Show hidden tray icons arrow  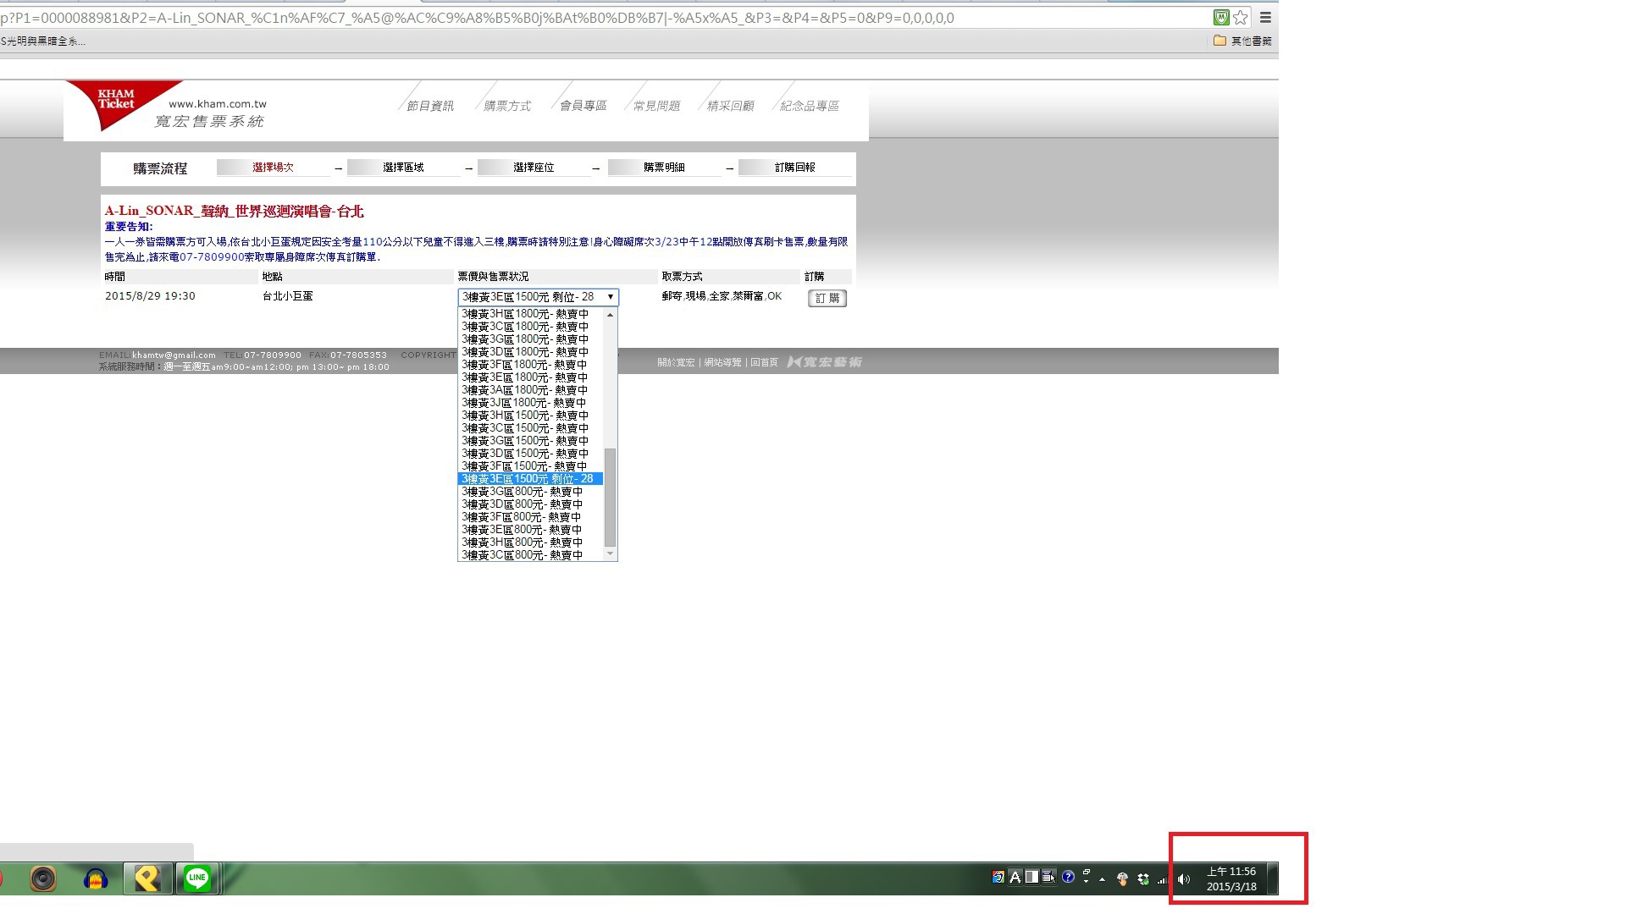coord(1102,879)
